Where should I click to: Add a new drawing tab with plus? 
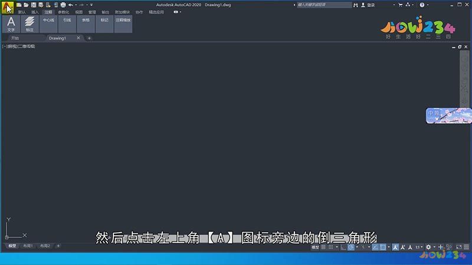[x=89, y=38]
